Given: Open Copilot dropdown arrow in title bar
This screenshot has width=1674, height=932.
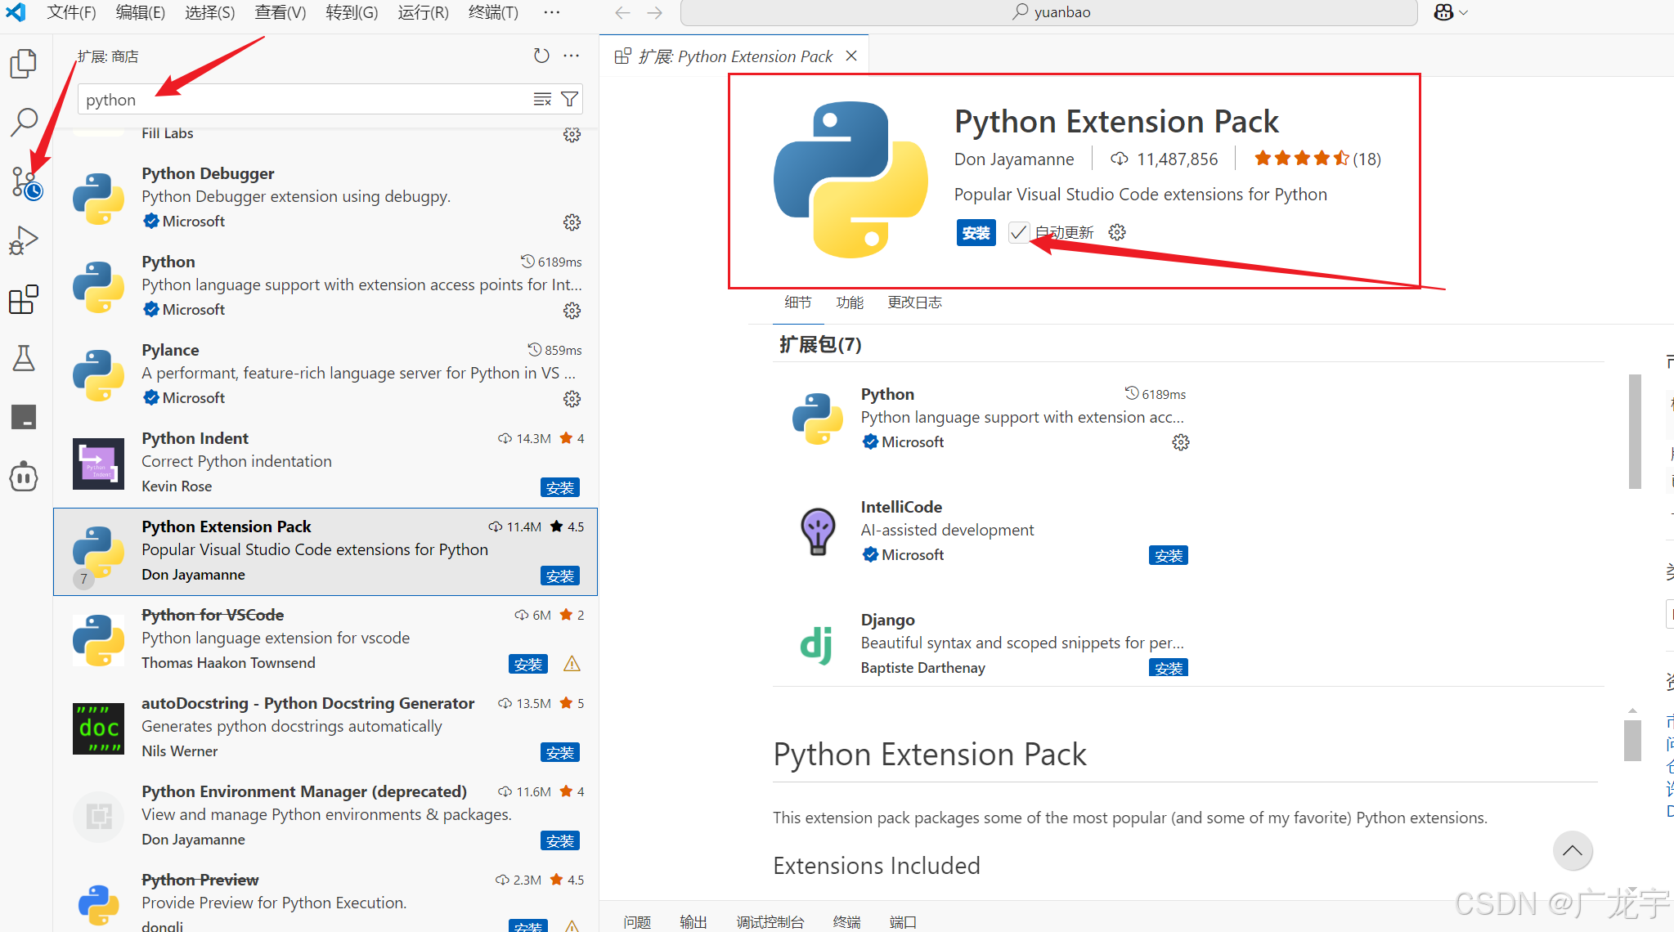Looking at the screenshot, I should (1464, 12).
